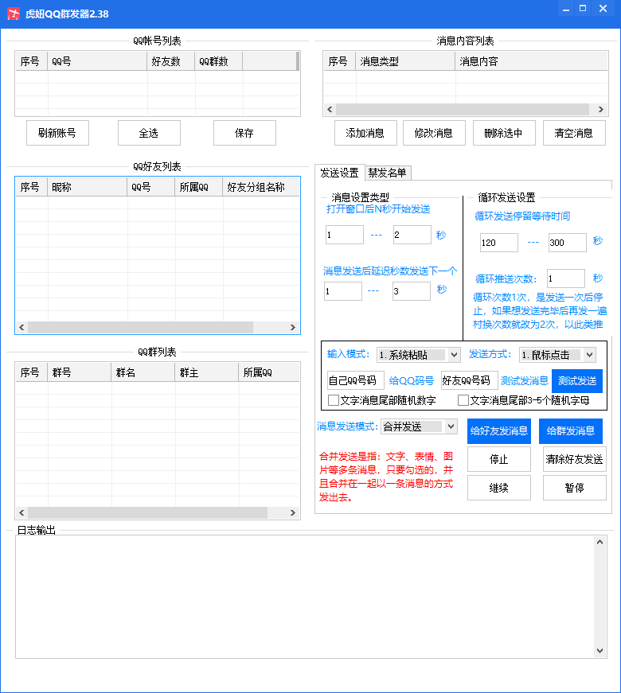Open the 消息发送模式 dropdown

(419, 426)
